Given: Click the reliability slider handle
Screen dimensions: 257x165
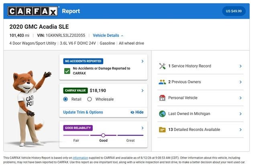Looking at the screenshot, I should coord(103,135).
